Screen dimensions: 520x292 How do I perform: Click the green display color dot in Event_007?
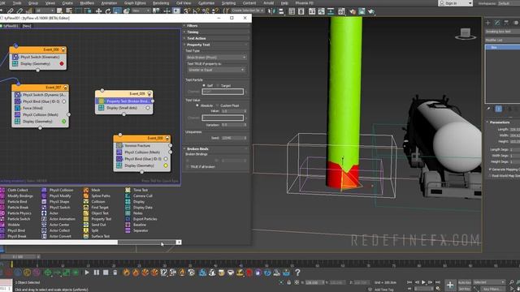click(64, 122)
